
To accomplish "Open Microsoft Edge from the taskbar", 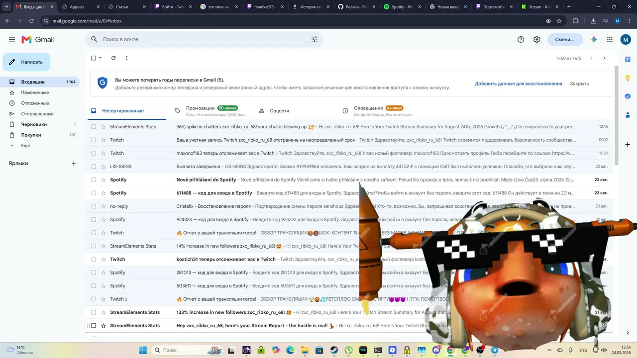I will [290, 350].
